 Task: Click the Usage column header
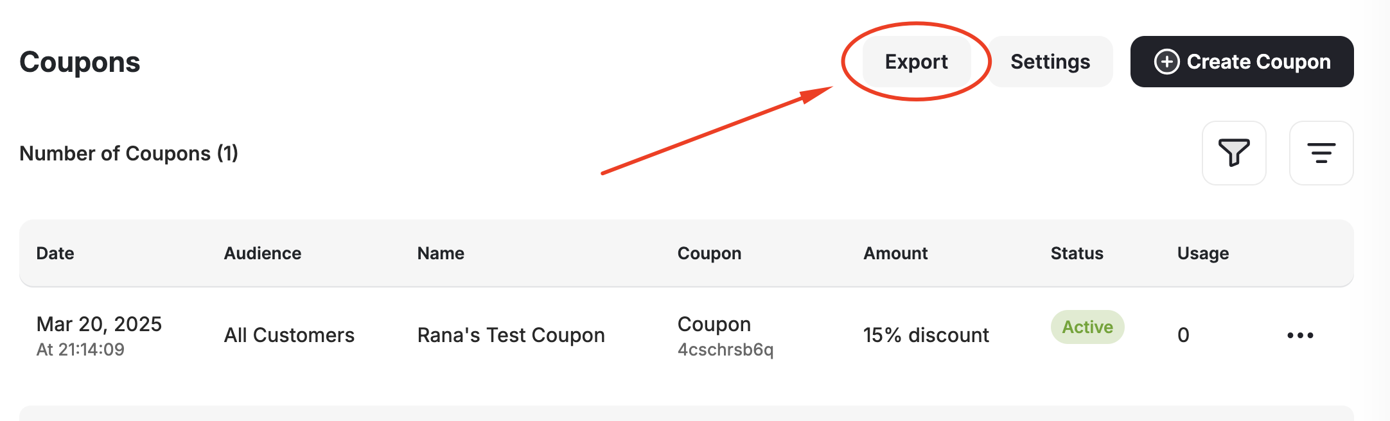click(1202, 253)
